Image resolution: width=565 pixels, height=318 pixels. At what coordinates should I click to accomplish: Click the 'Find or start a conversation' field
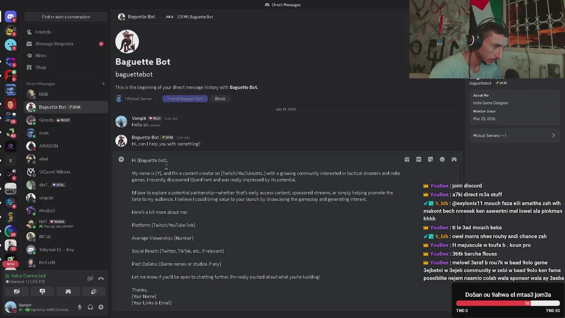66,17
